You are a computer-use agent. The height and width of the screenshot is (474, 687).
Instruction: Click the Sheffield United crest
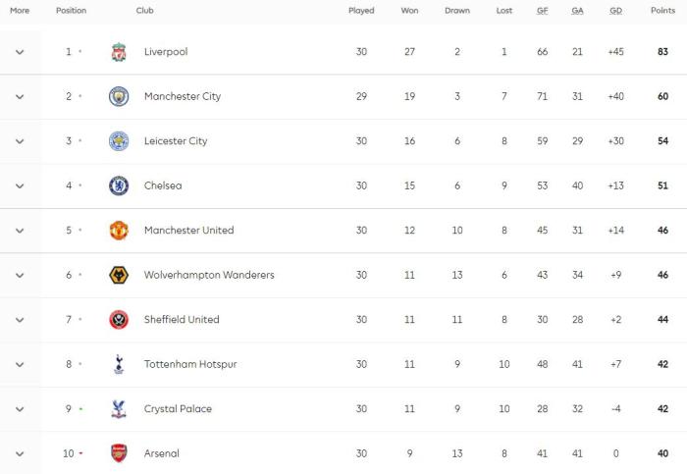pos(119,320)
